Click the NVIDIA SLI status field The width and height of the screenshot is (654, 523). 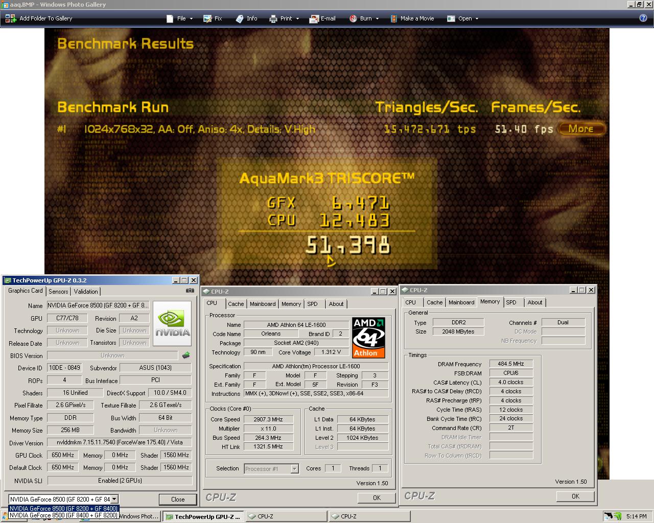tap(120, 481)
